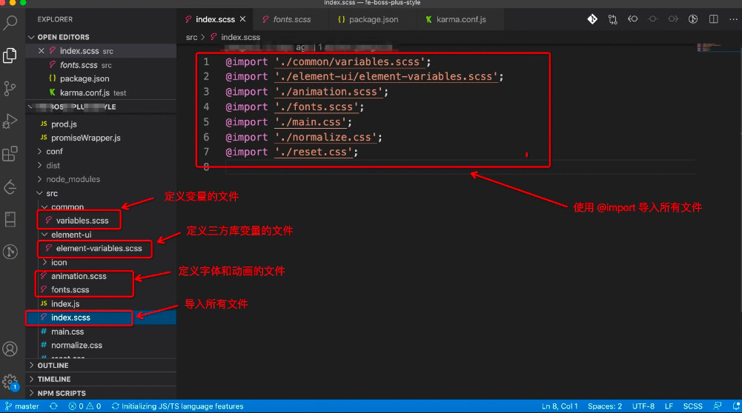
Task: Open promiseWrapper.js in the file tree
Action: click(x=85, y=138)
